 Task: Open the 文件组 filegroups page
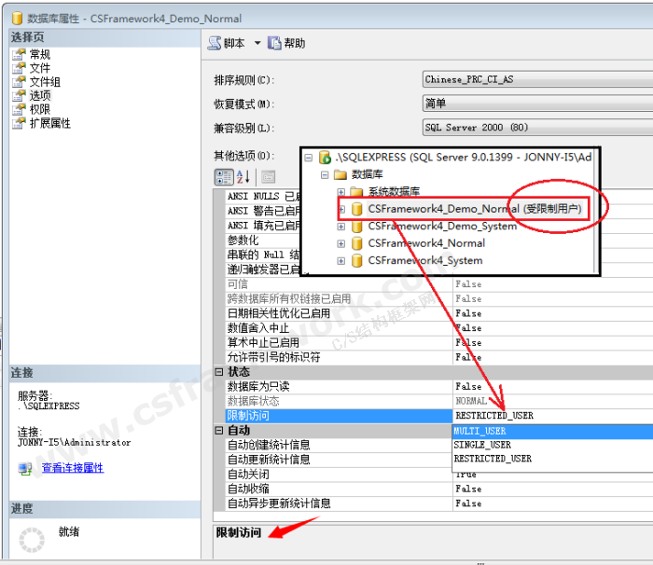[x=44, y=82]
